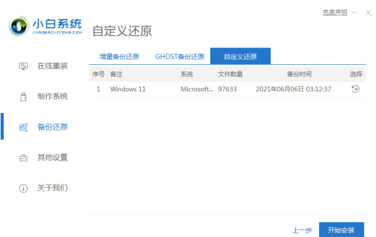Click the 小白系统 logo icon
This screenshot has height=237, width=376.
click(x=19, y=26)
